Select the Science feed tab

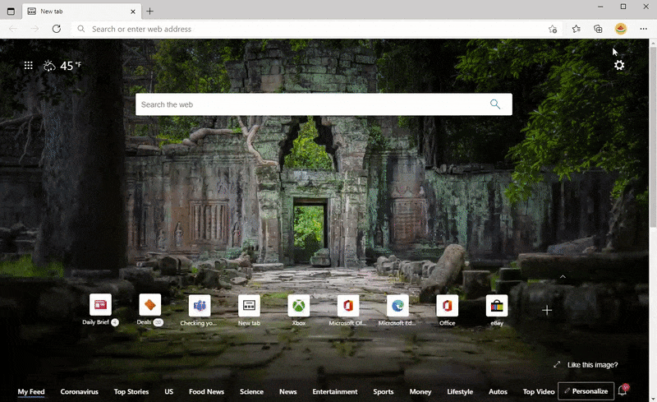click(251, 391)
